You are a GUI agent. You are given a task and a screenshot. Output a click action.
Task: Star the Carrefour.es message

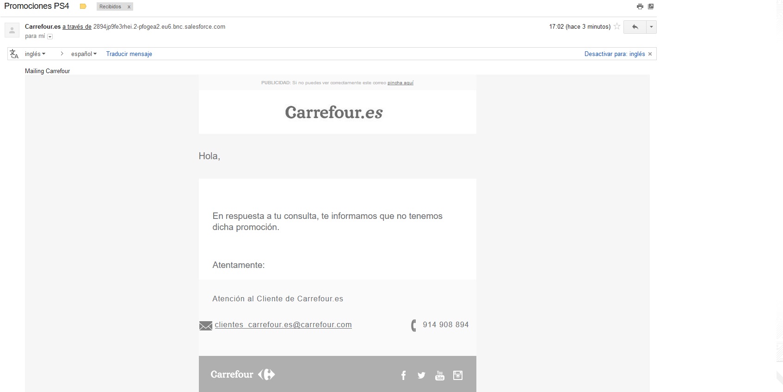pyautogui.click(x=617, y=26)
